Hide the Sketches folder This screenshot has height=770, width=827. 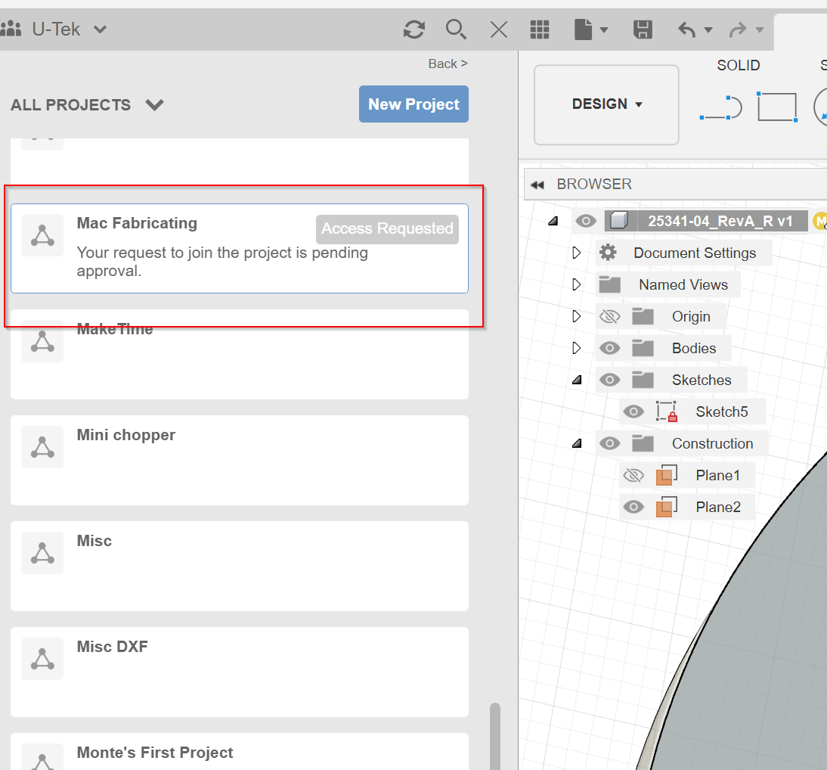(610, 380)
